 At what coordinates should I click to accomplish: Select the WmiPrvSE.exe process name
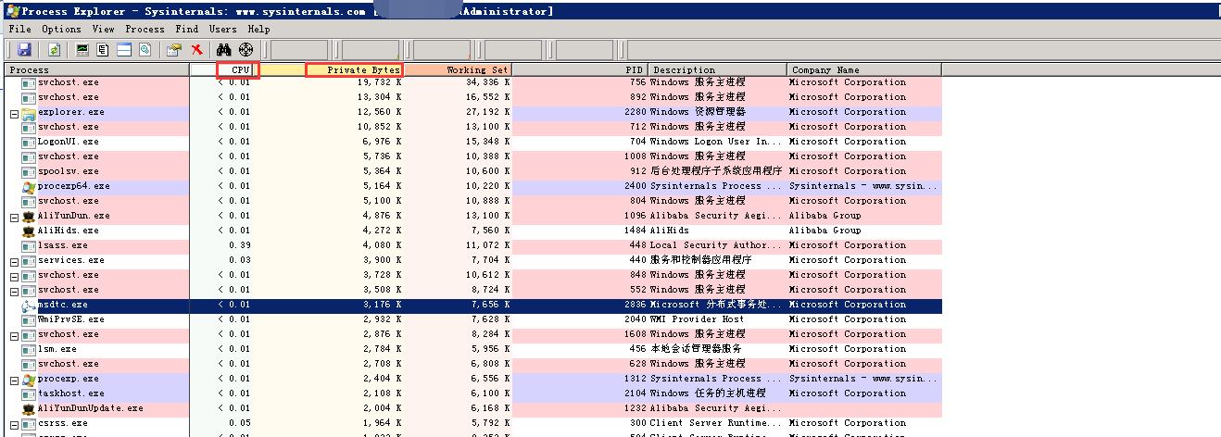tap(71, 319)
